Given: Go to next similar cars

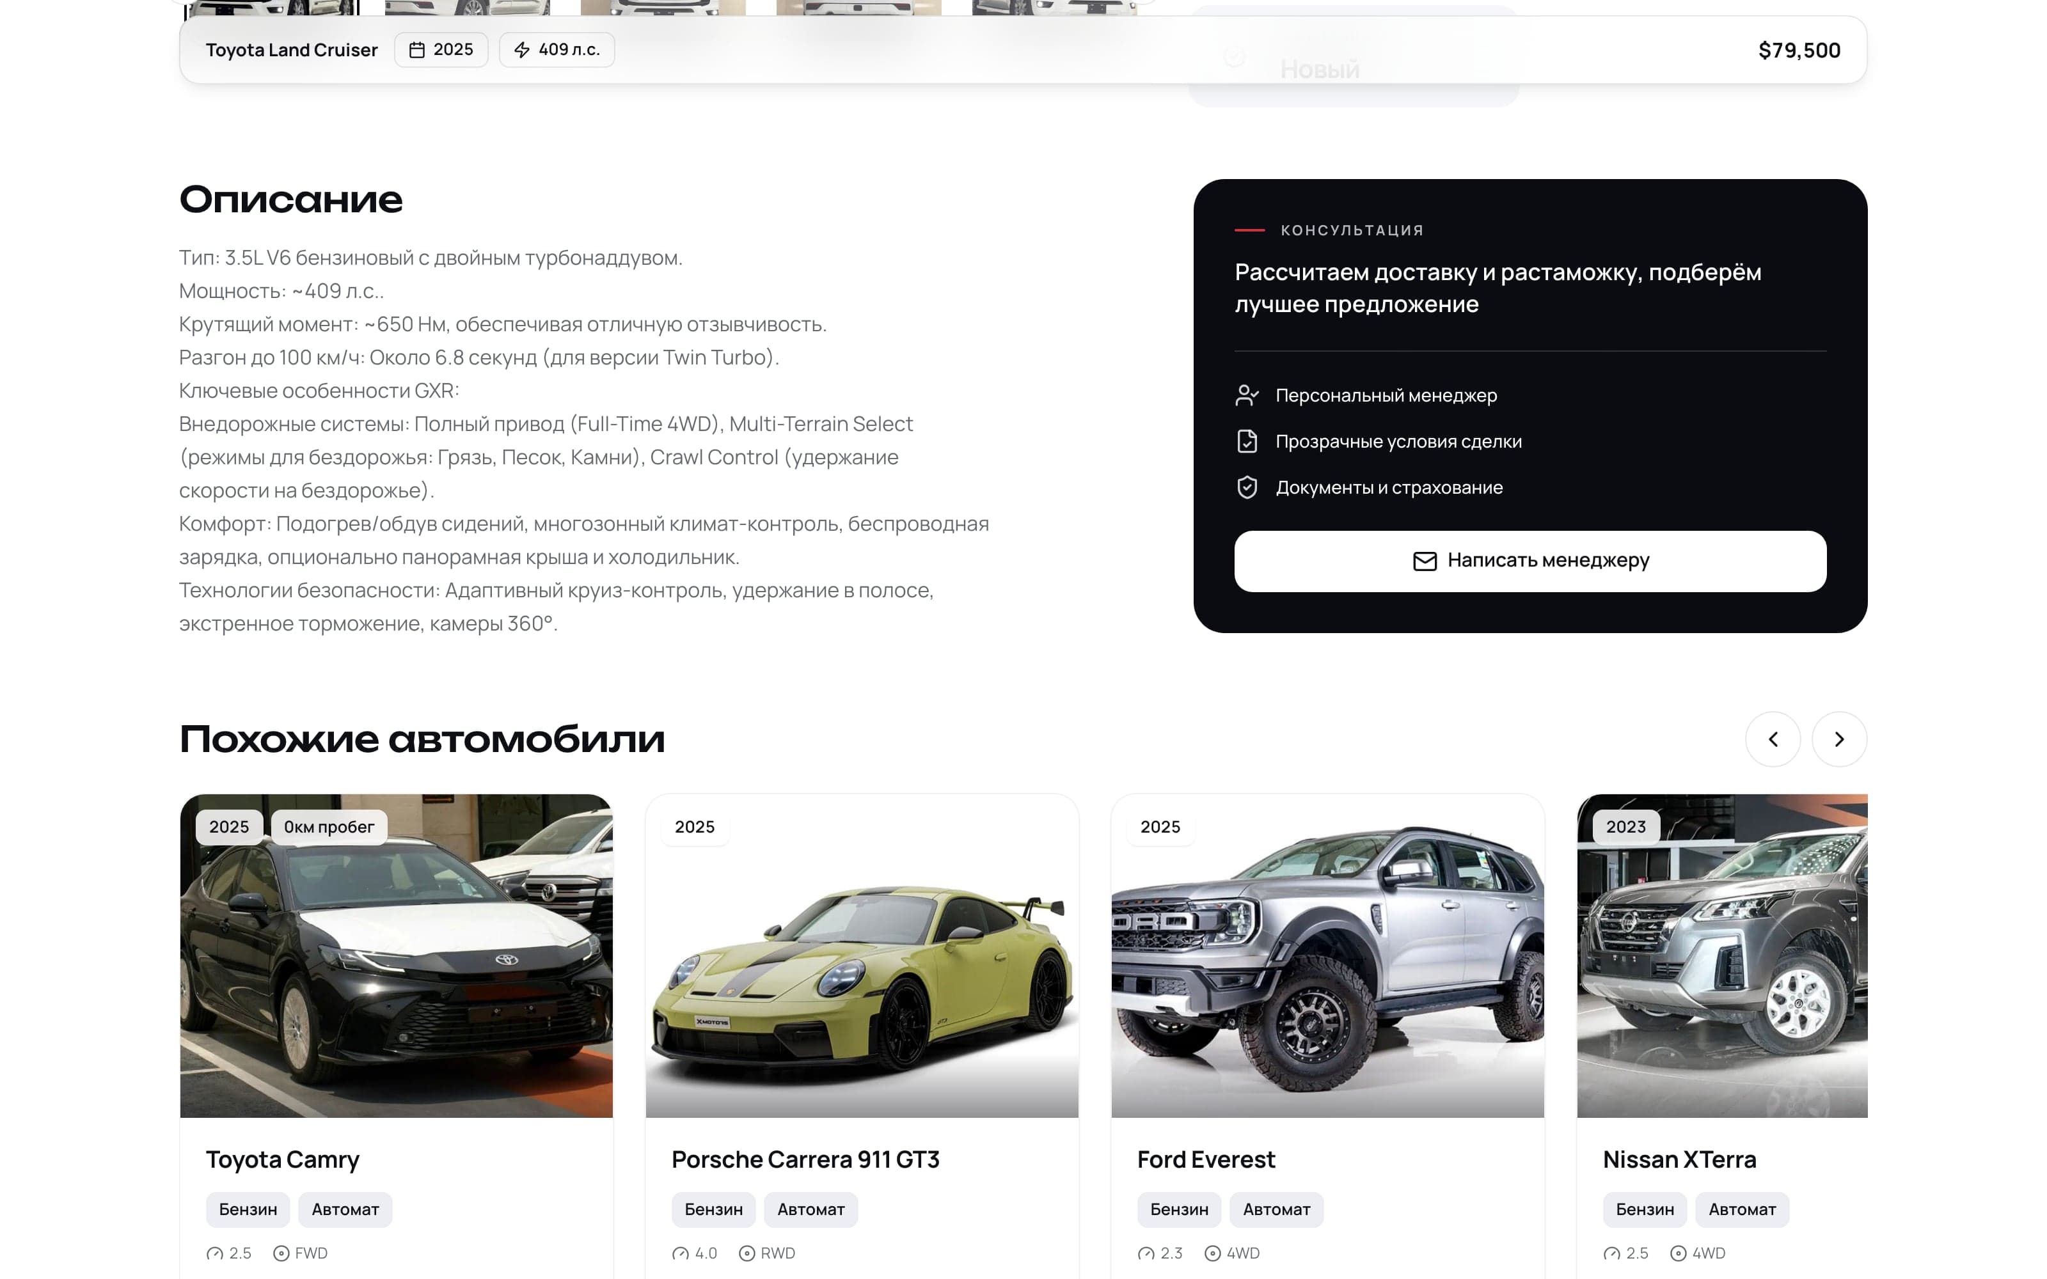Looking at the screenshot, I should click(x=1839, y=739).
